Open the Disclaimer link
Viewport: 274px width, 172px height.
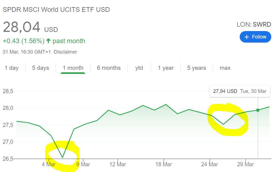pyautogui.click(x=65, y=52)
